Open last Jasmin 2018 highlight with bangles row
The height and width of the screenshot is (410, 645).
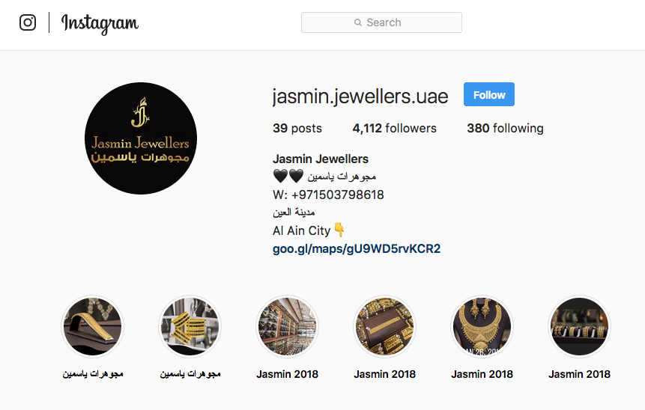pos(579,327)
